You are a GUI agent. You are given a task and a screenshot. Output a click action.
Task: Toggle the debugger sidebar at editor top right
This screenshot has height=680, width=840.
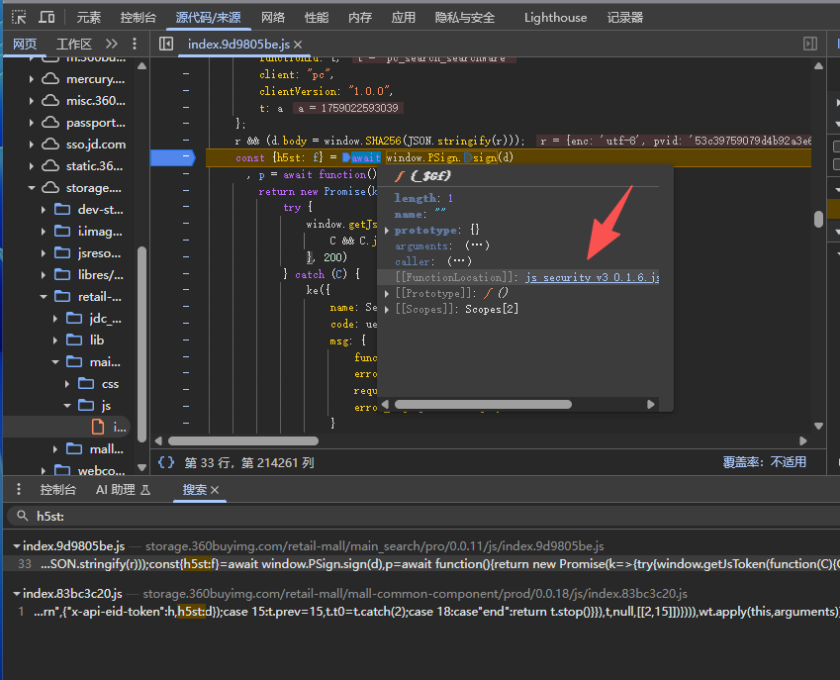coord(810,44)
